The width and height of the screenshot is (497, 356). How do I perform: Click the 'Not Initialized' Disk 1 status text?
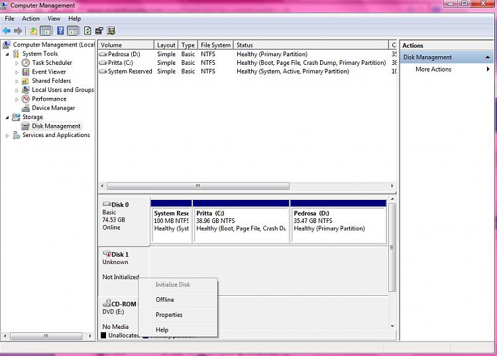pos(121,277)
